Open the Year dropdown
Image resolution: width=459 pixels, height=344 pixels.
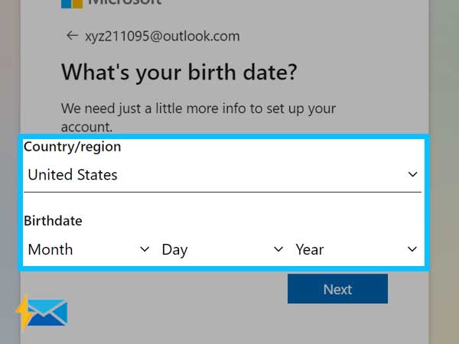tap(356, 249)
